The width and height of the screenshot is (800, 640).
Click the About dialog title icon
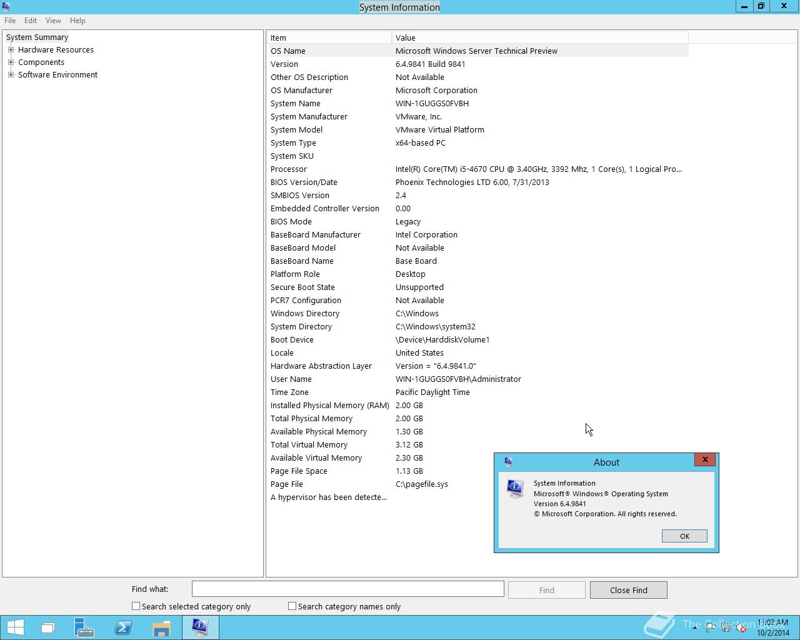click(x=508, y=462)
